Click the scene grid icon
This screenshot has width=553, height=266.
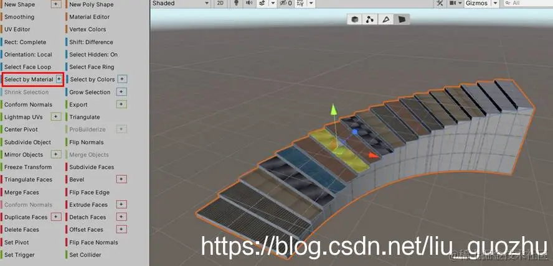pos(300,3)
